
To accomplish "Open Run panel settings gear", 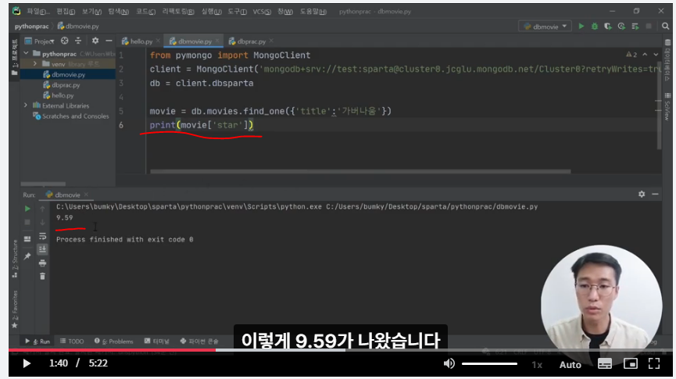I will [x=642, y=195].
